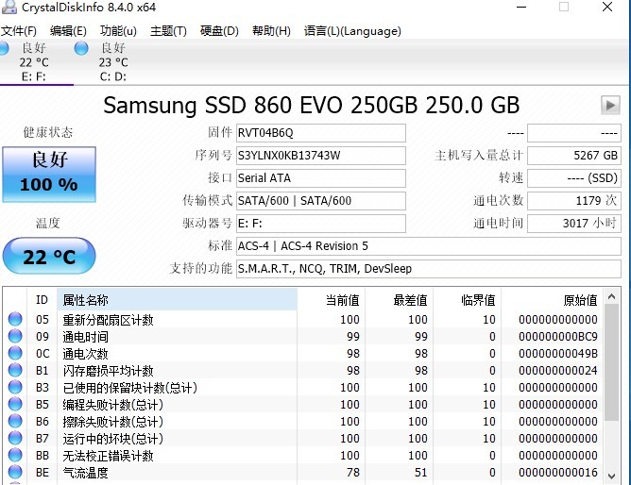The height and width of the screenshot is (485, 631).
Task: Select the 气流温度 attribute row
Action: [304, 472]
